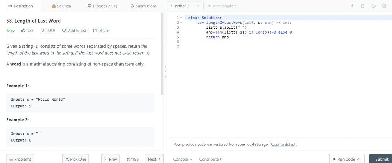Click the listt=s.split(" ") code line
This screenshot has width=392, height=163.
point(227,27)
